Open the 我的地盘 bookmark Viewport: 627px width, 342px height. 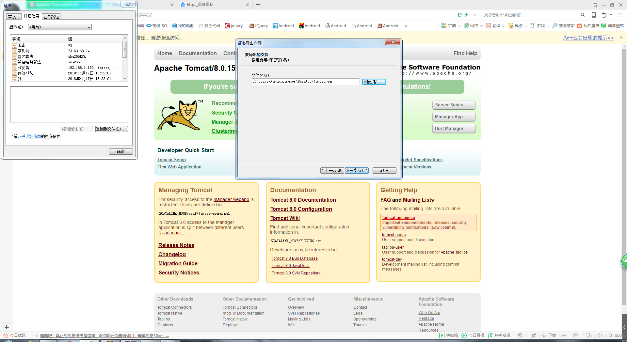(x=183, y=26)
